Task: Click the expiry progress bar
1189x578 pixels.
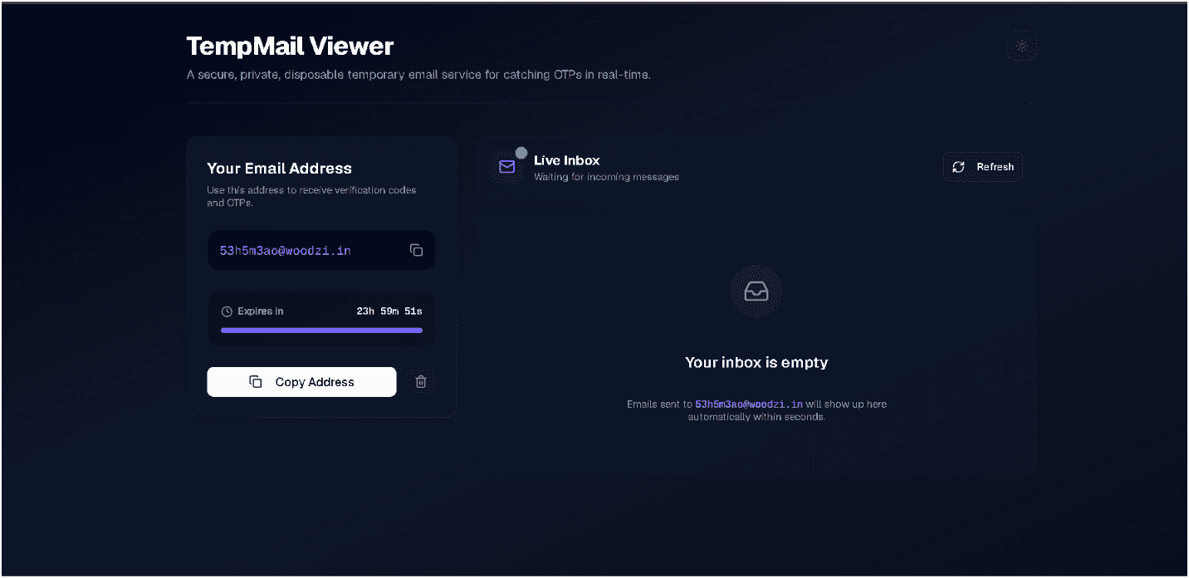Action: 321,331
